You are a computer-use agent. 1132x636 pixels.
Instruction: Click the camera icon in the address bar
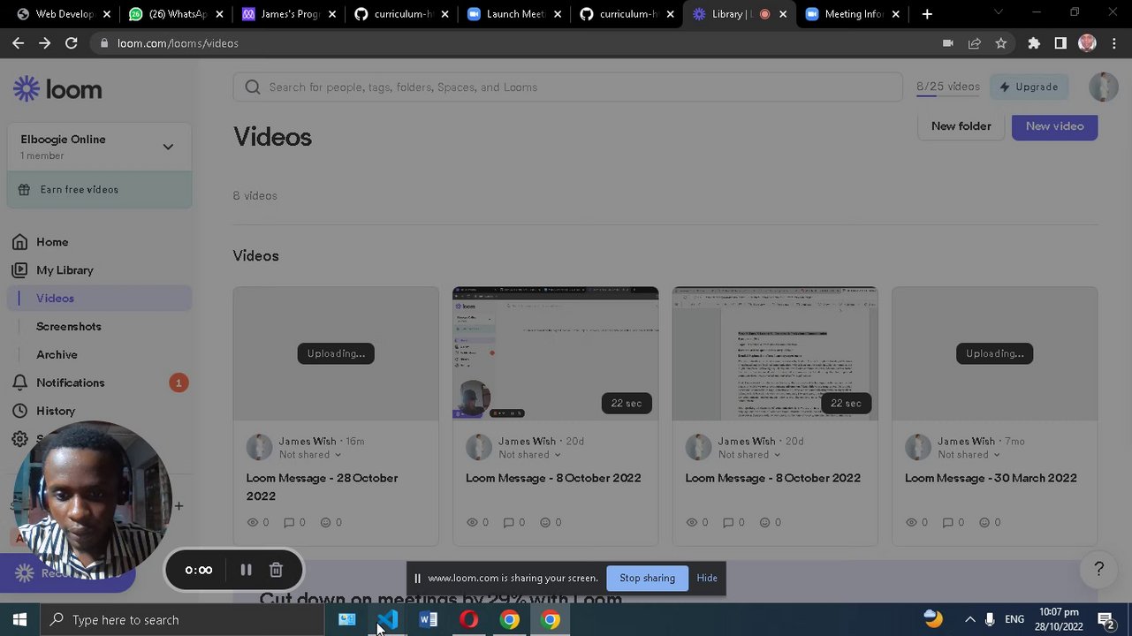(x=948, y=43)
